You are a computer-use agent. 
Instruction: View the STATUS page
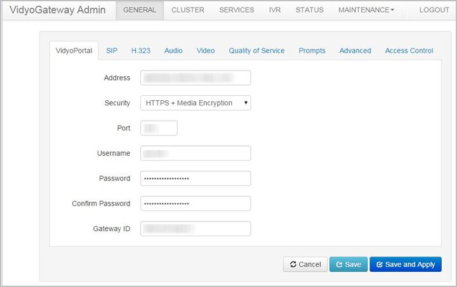click(x=310, y=10)
